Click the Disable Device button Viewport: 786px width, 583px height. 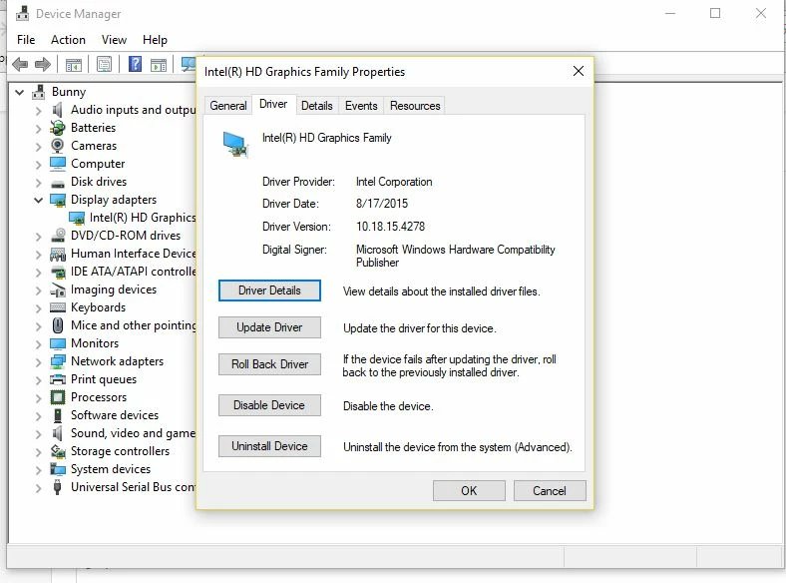pos(269,405)
